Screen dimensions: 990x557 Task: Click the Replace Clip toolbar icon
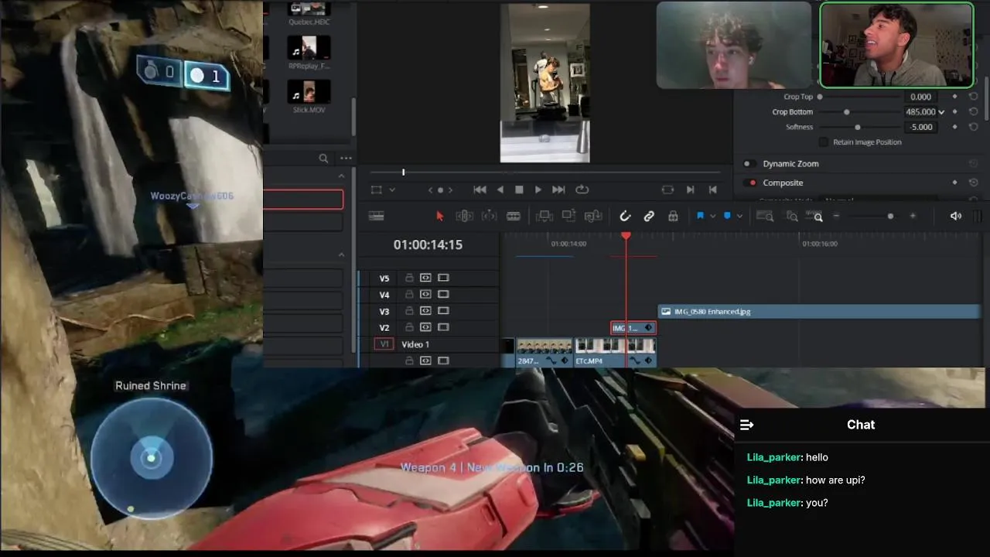(593, 217)
